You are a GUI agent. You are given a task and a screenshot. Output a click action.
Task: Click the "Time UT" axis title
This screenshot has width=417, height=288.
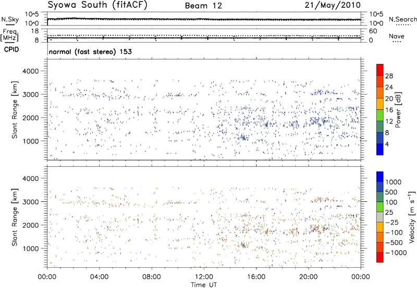coord(204,284)
